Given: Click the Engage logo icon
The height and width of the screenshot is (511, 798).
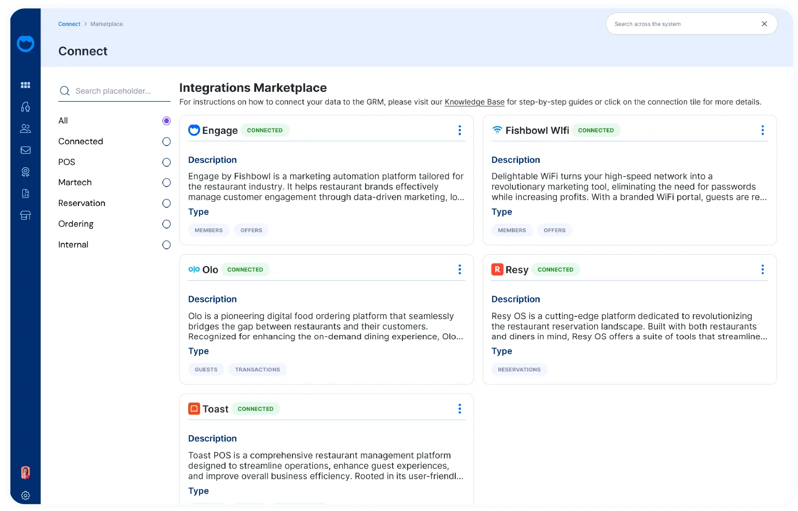Looking at the screenshot, I should tap(194, 130).
